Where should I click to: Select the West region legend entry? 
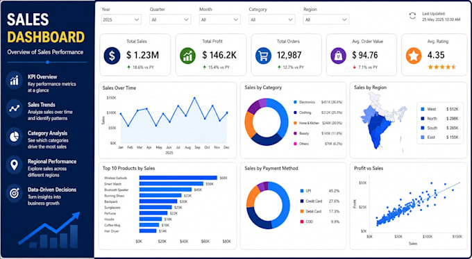tap(439, 109)
